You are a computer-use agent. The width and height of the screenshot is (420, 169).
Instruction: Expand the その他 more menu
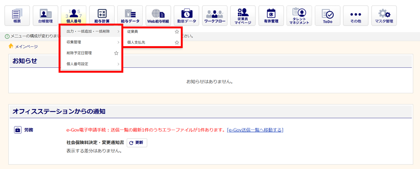click(355, 16)
